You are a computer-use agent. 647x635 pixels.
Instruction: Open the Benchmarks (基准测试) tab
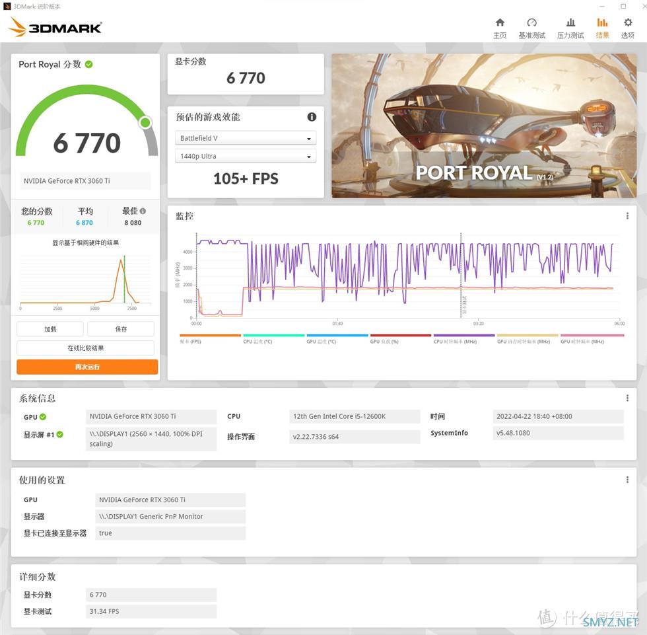click(x=531, y=28)
